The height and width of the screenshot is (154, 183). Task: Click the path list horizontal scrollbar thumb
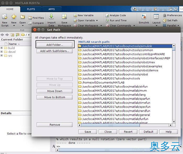pyautogui.click(x=110, y=125)
